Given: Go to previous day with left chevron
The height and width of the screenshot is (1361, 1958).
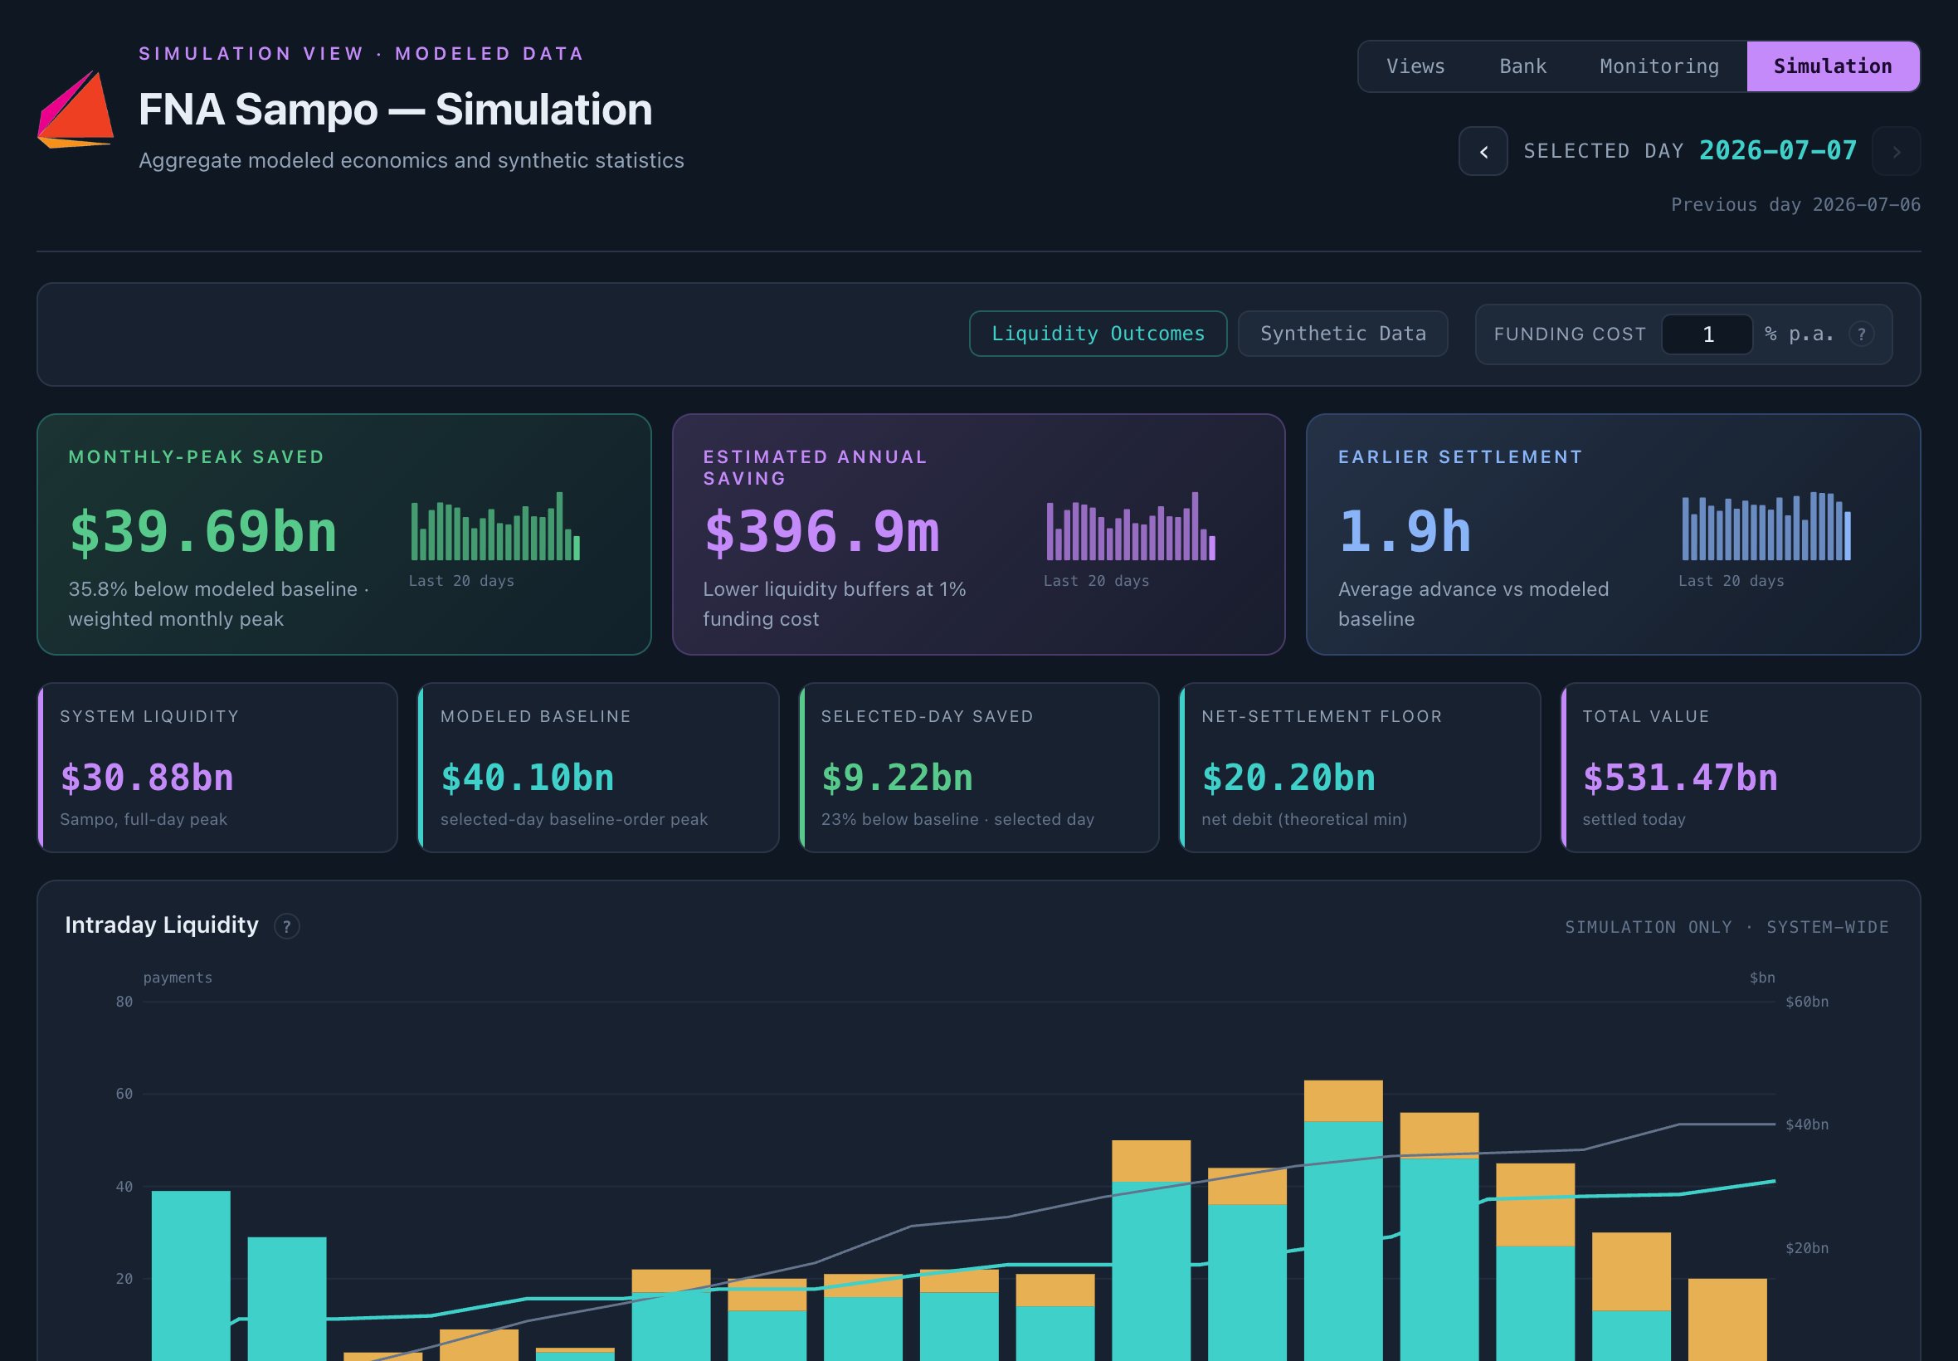Looking at the screenshot, I should 1483,151.
